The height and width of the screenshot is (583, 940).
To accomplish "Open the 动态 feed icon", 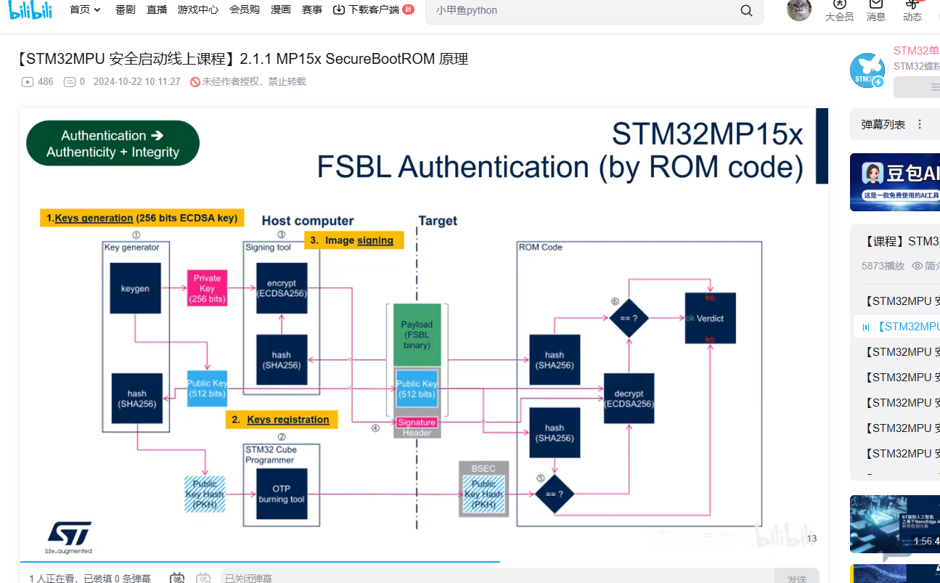I will click(912, 10).
